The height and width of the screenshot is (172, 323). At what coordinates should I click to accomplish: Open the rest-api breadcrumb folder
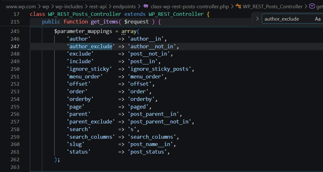[x=98, y=7]
